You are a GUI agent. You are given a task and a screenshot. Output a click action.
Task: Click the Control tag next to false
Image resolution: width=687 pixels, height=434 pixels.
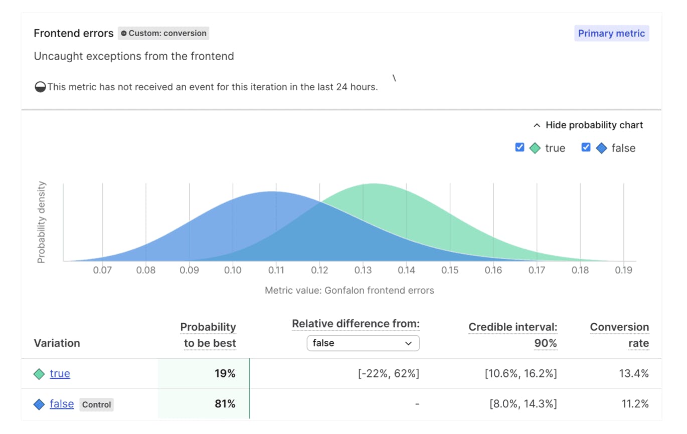pyautogui.click(x=96, y=404)
